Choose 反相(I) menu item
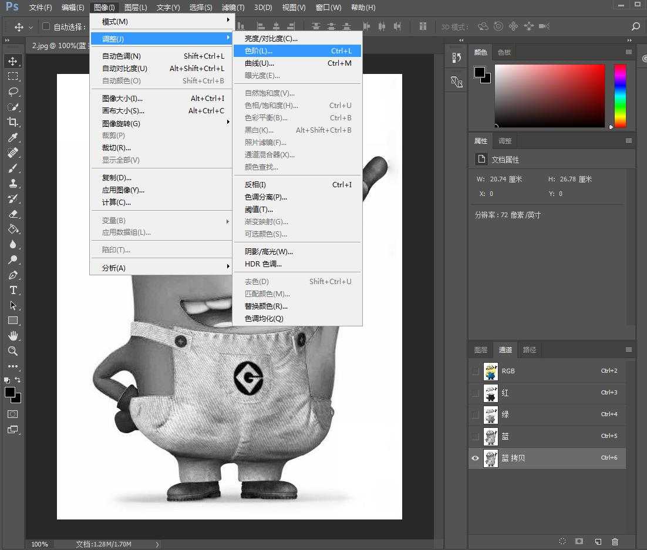Image resolution: width=647 pixels, height=550 pixels. pos(298,184)
